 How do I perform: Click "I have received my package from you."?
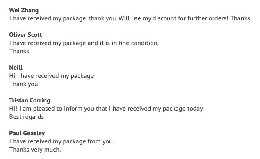pyautogui.click(x=62, y=141)
